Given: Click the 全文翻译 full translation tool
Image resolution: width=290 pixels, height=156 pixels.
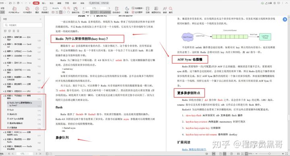Looking at the screenshot, I should (137, 12).
